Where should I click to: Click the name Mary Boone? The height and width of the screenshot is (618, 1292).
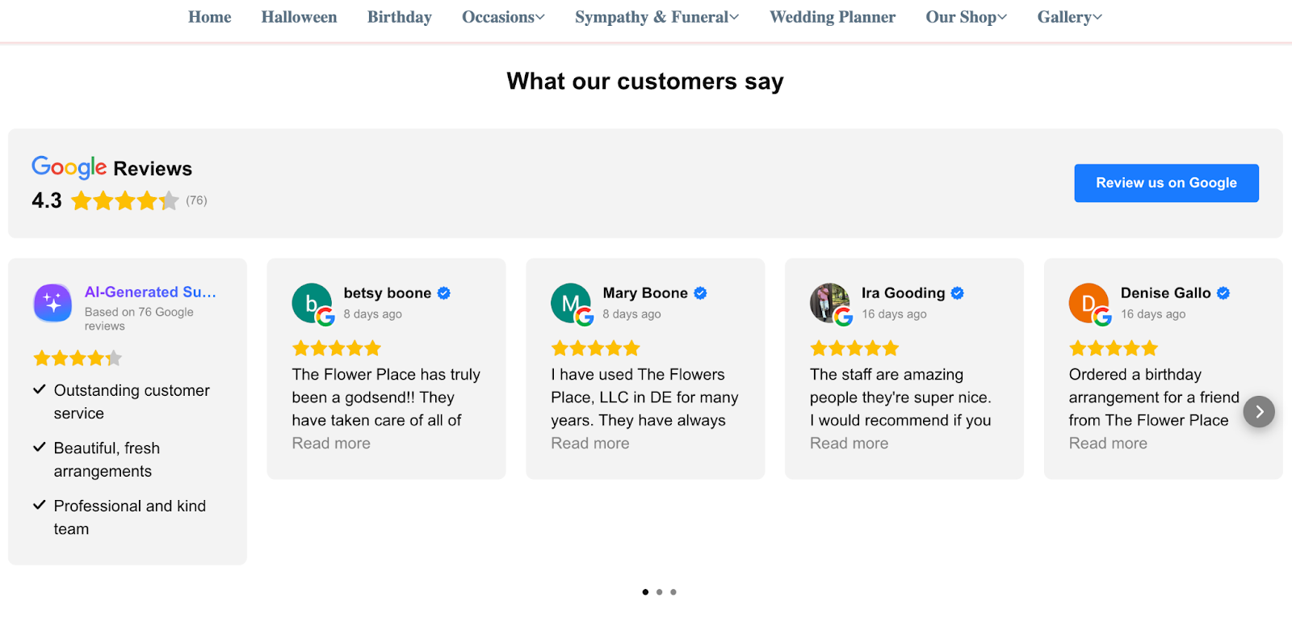(645, 293)
